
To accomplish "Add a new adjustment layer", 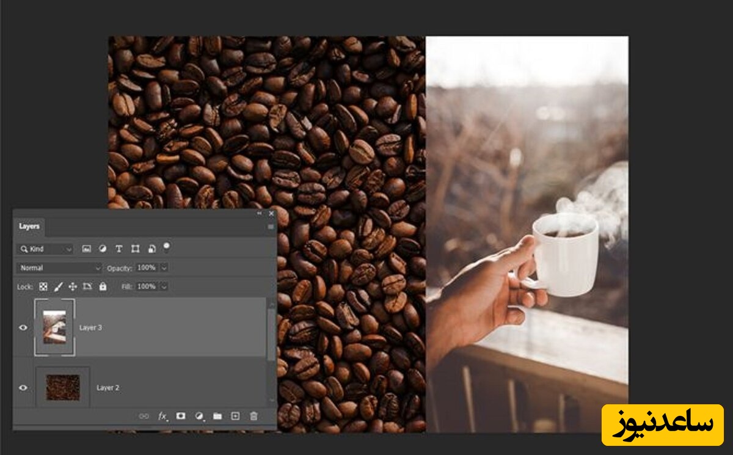I will click(x=199, y=416).
